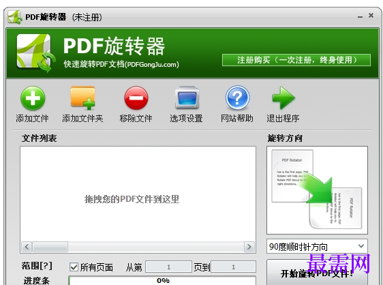The width and height of the screenshot is (383, 285).
Task: Open 选项设置 monitor icon
Action: pos(187,98)
